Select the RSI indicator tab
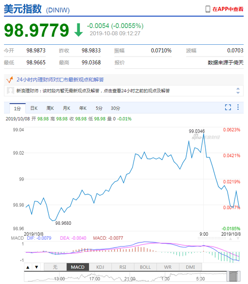This screenshot has width=248, height=284. (x=123, y=267)
